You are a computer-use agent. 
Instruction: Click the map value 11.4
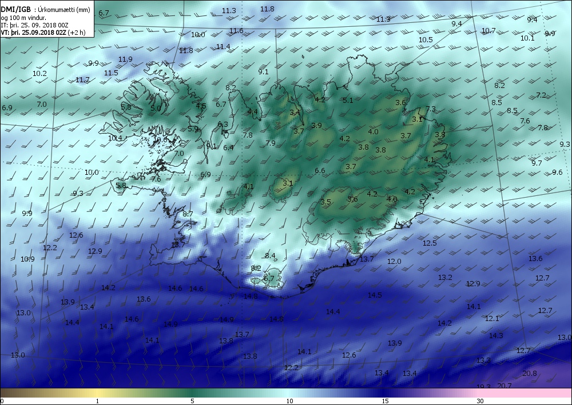click(x=223, y=47)
